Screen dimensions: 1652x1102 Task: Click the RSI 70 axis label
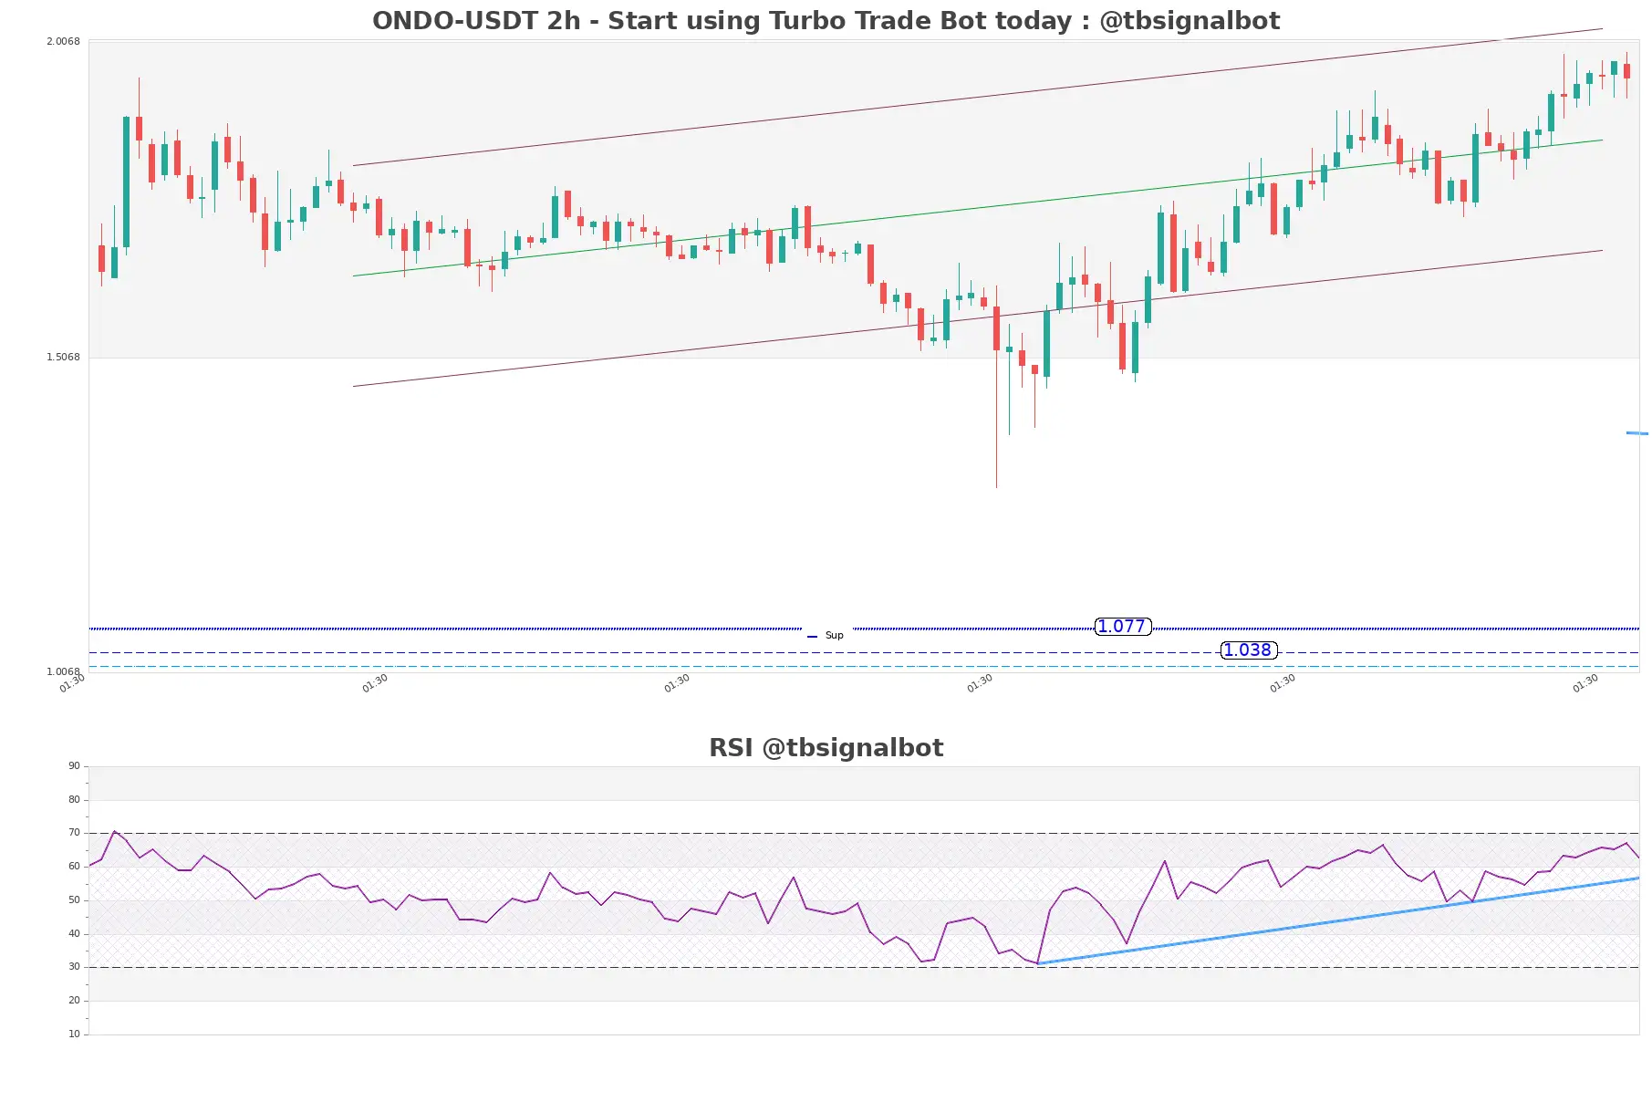pyautogui.click(x=74, y=833)
